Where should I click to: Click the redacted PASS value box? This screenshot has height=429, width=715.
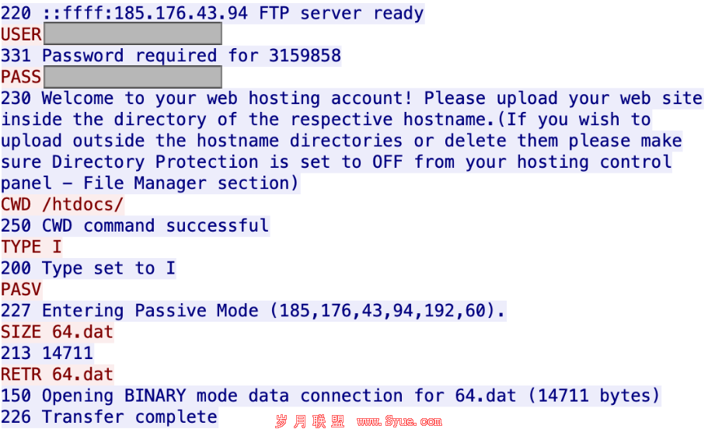tap(133, 77)
